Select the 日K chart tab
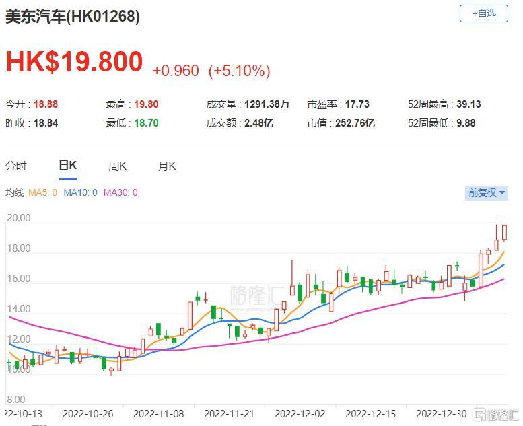The width and height of the screenshot is (523, 426). 68,166
